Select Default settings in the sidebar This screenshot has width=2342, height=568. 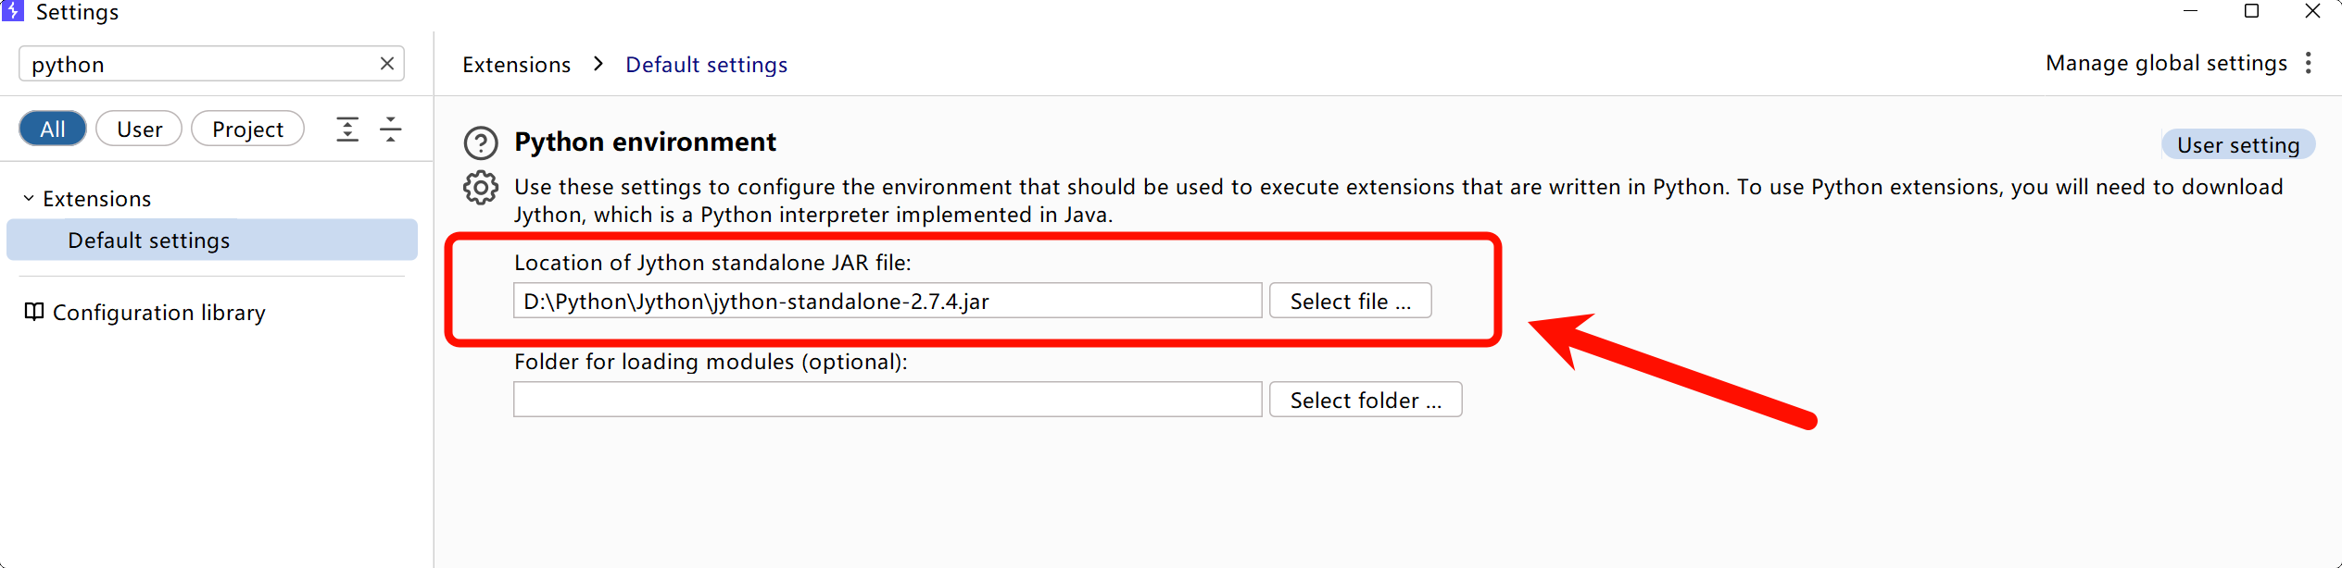(148, 241)
